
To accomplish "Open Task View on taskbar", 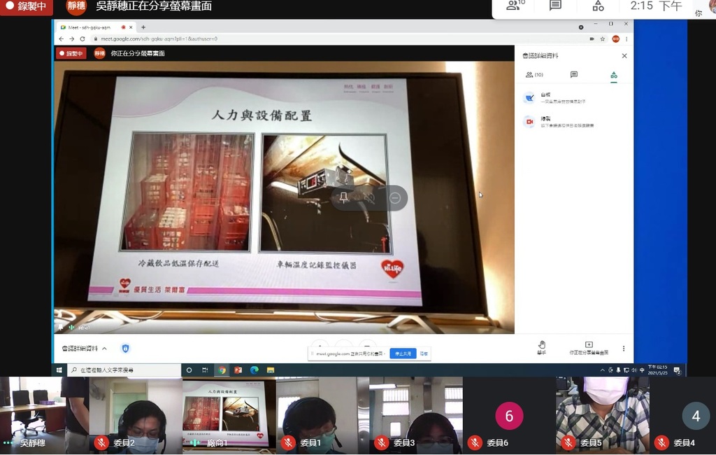I will click(x=205, y=370).
